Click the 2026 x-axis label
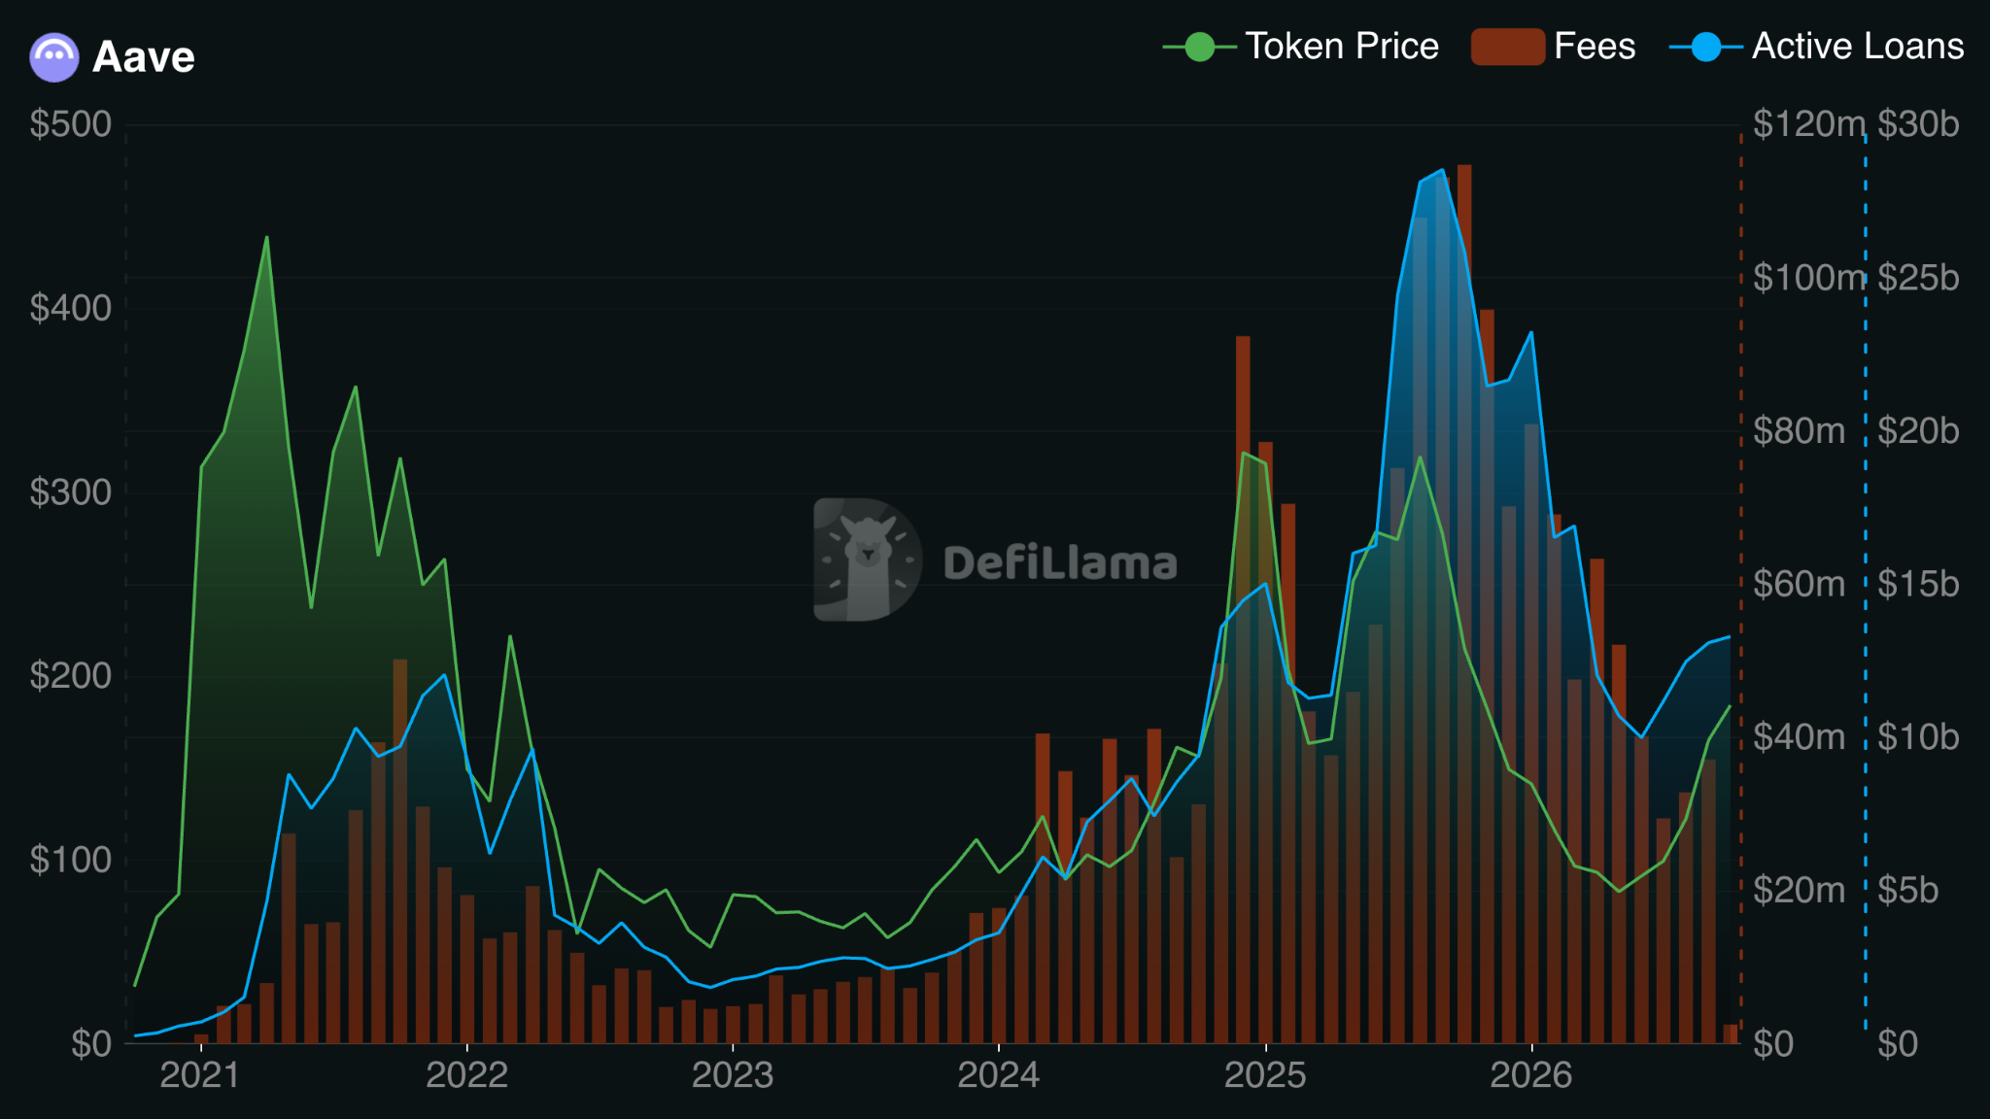This screenshot has width=1990, height=1119. click(x=1531, y=1075)
